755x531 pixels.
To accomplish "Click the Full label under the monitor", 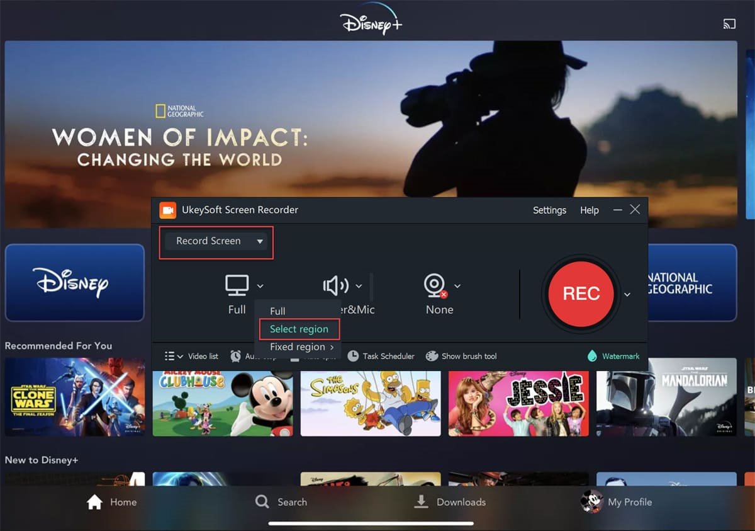I will pyautogui.click(x=237, y=309).
